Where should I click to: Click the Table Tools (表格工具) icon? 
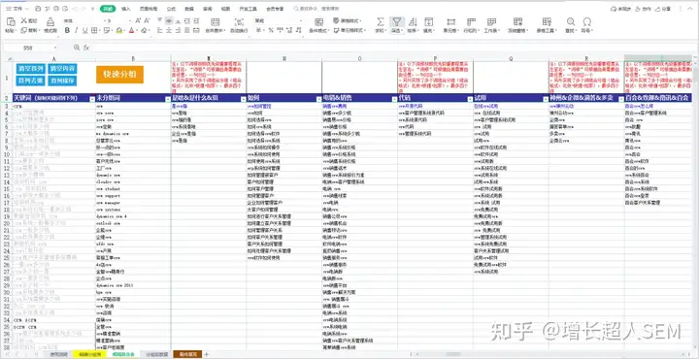[x=547, y=21]
